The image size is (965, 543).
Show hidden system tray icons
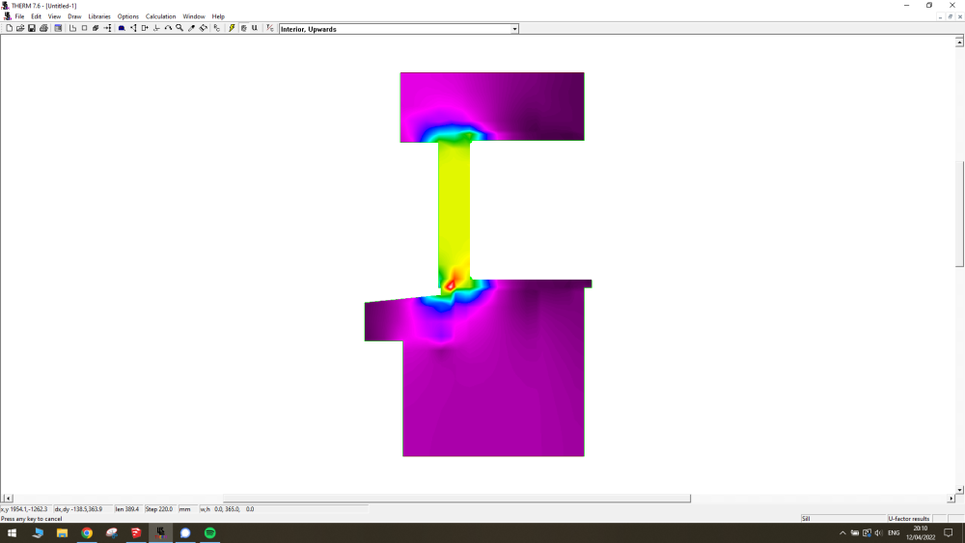click(x=842, y=533)
